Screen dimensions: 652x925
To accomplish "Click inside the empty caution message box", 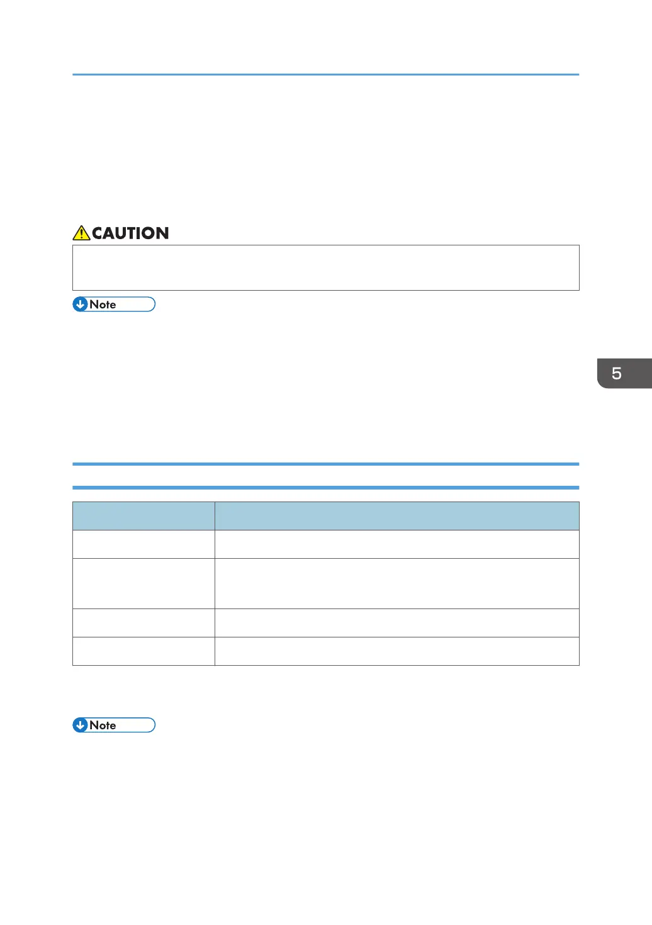I will coord(325,267).
